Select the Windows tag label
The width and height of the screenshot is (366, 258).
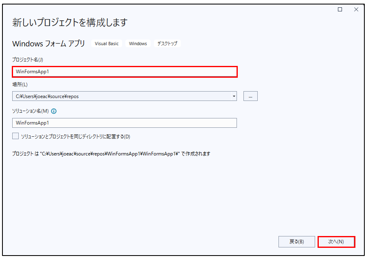(x=138, y=44)
